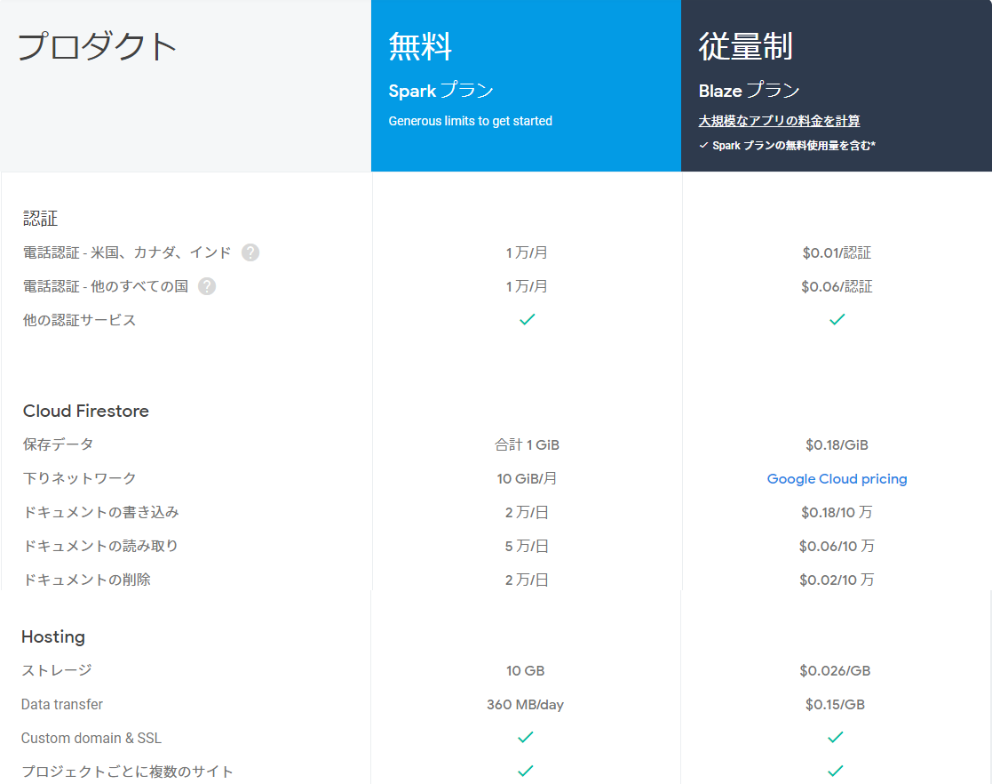Click the プロダクト heading

point(97,46)
